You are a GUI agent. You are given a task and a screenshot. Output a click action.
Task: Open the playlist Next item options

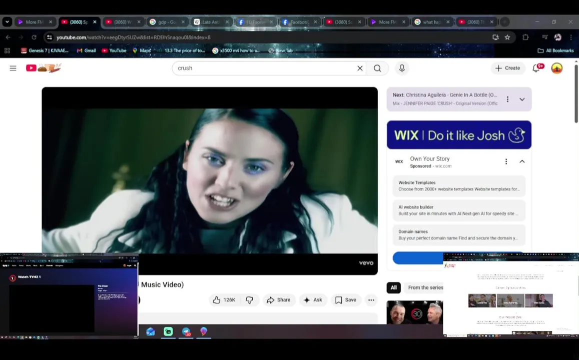pos(507,99)
